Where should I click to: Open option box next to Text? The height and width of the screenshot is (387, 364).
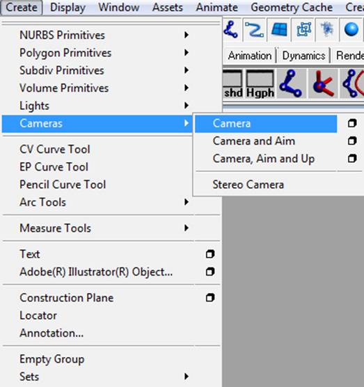(x=210, y=254)
